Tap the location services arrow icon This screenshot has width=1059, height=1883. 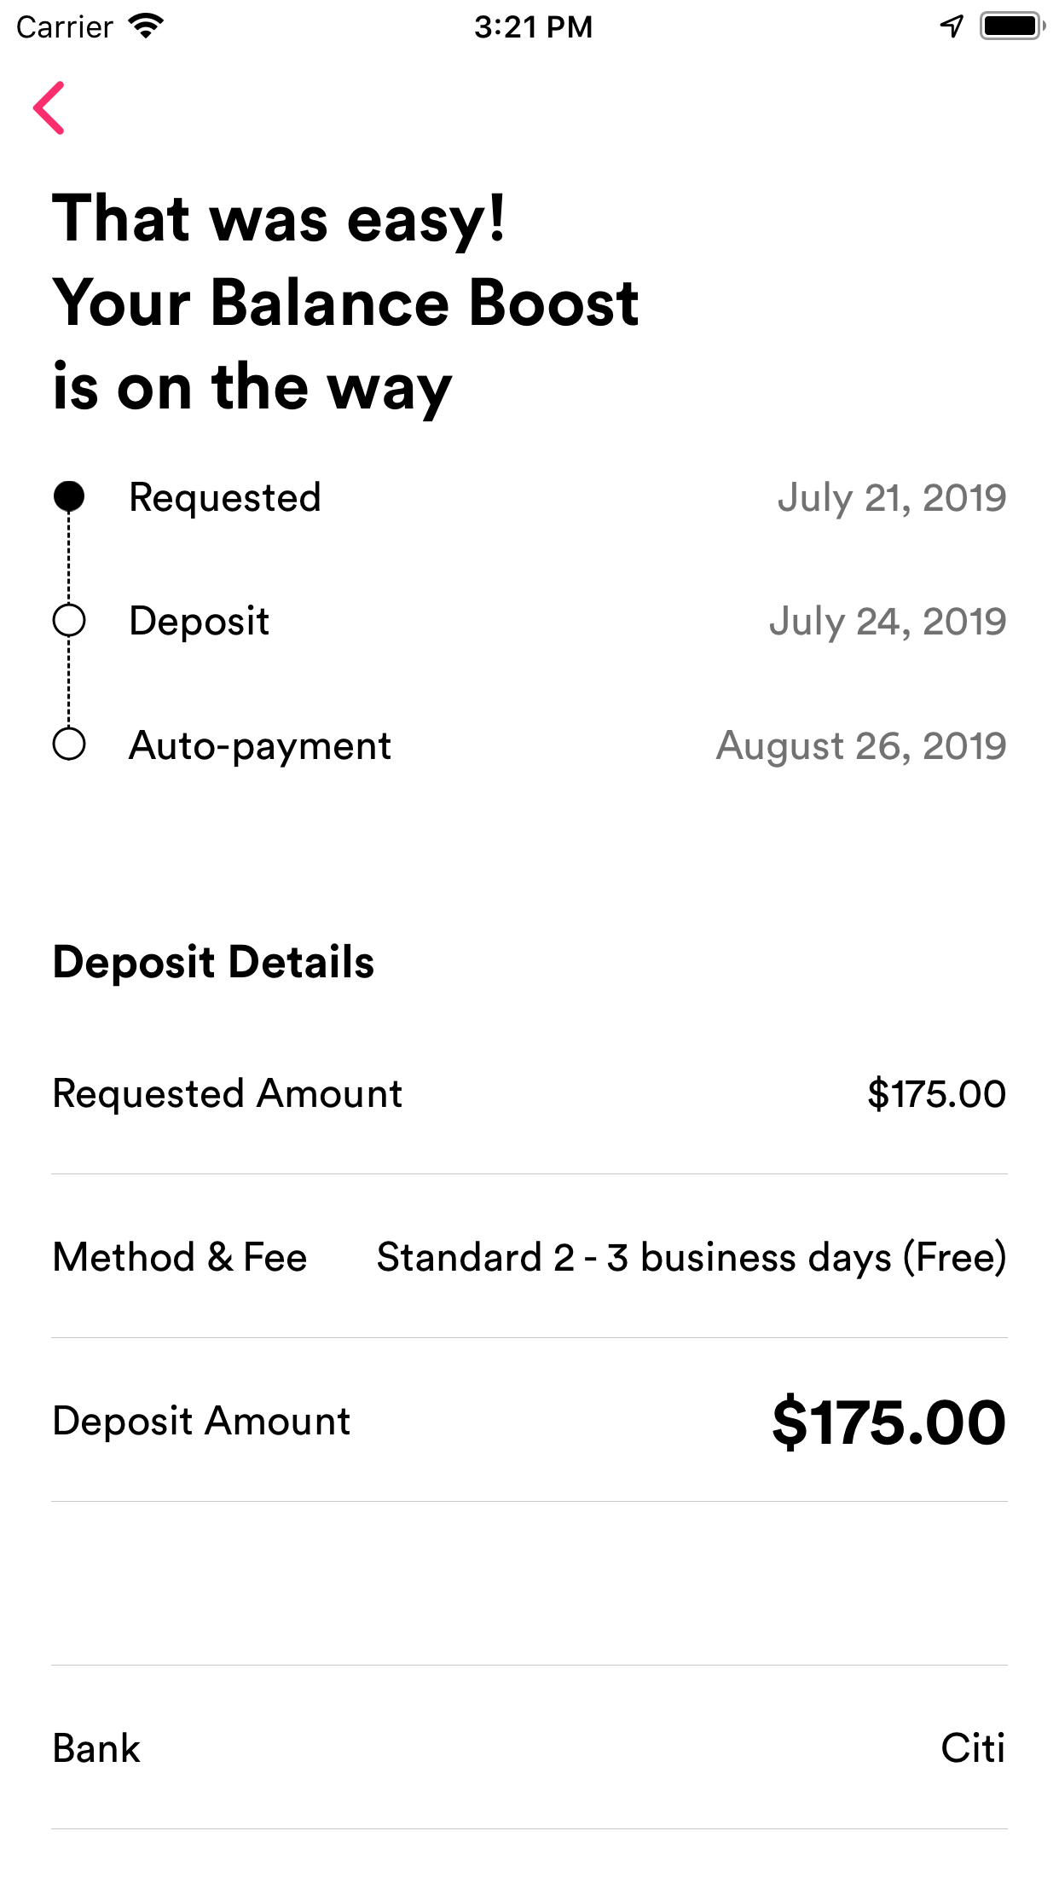952,26
